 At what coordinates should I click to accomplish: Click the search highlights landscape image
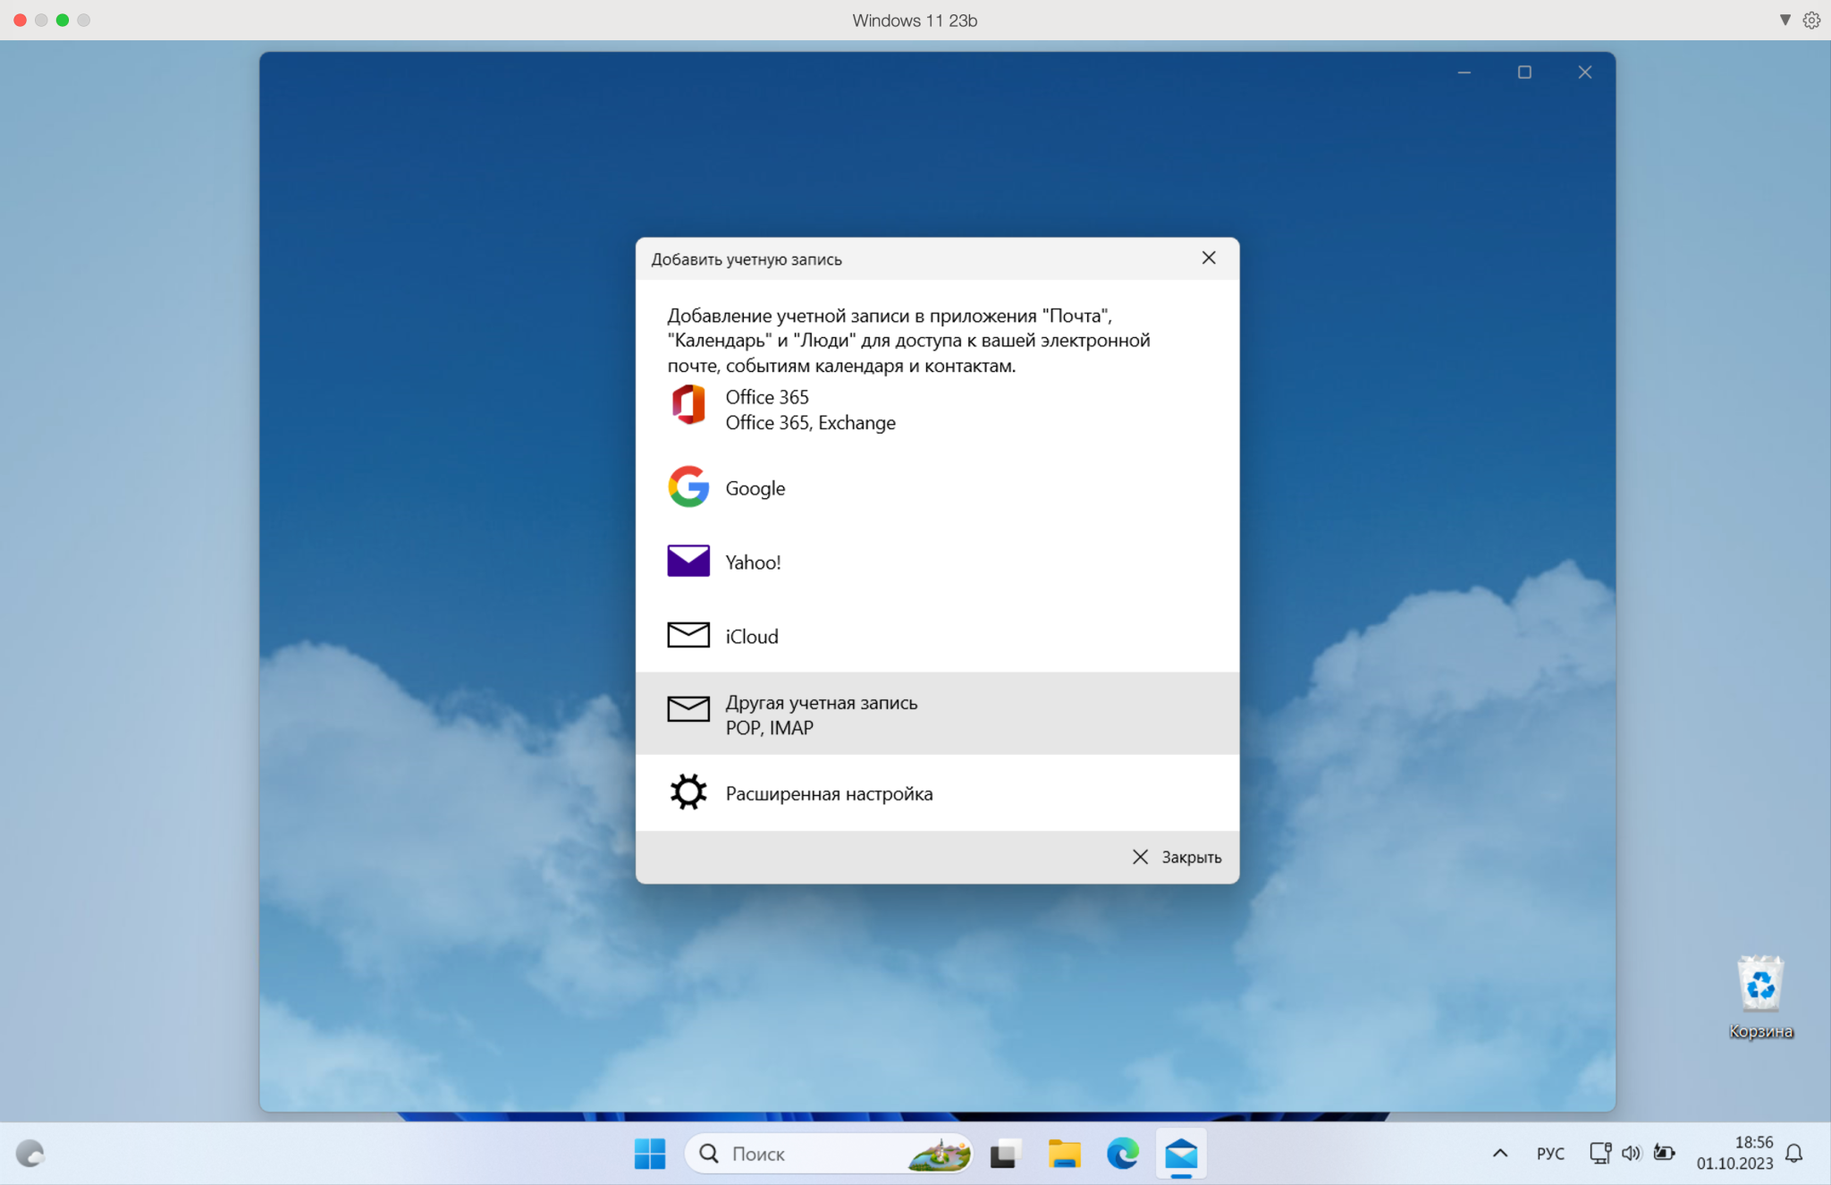point(940,1154)
